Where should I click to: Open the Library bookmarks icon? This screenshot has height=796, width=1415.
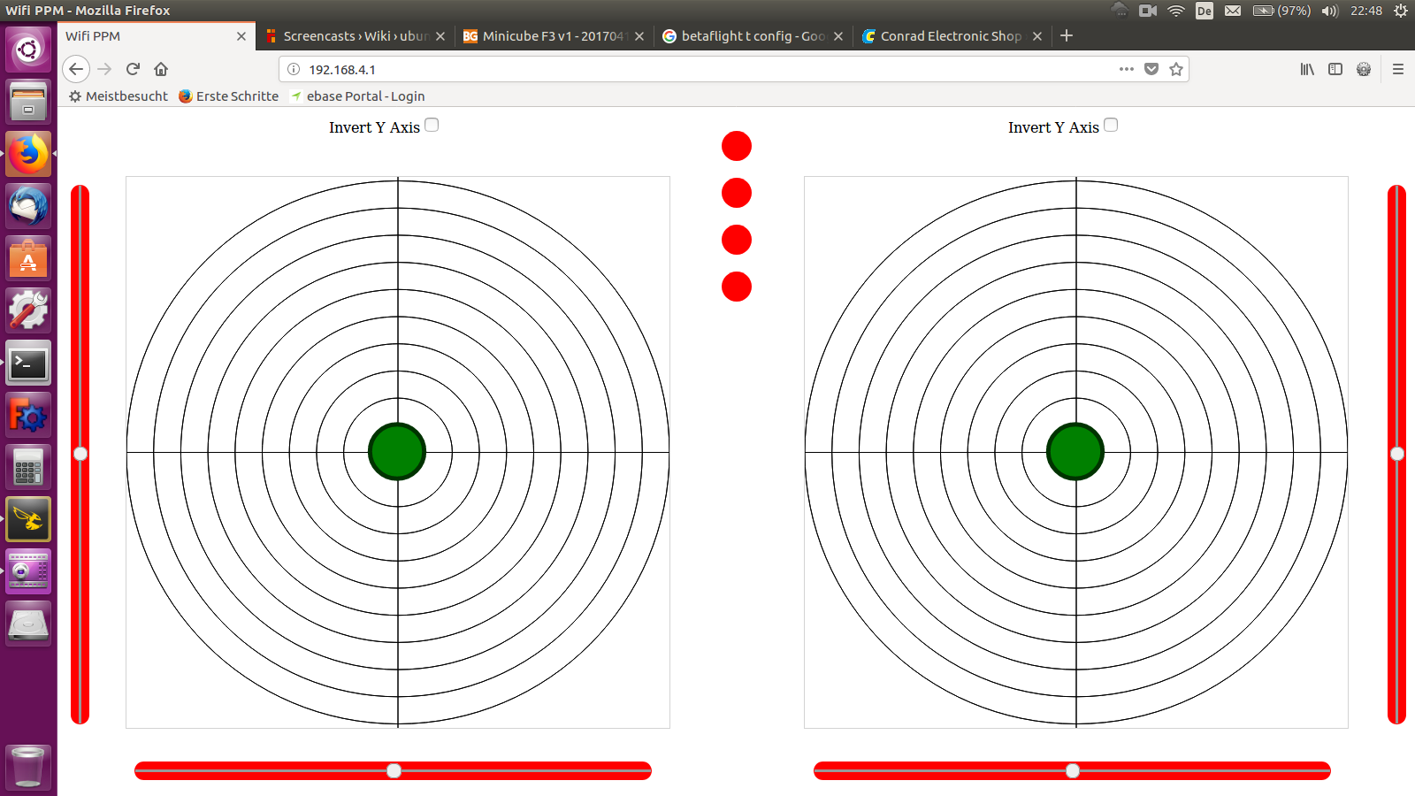pos(1307,69)
